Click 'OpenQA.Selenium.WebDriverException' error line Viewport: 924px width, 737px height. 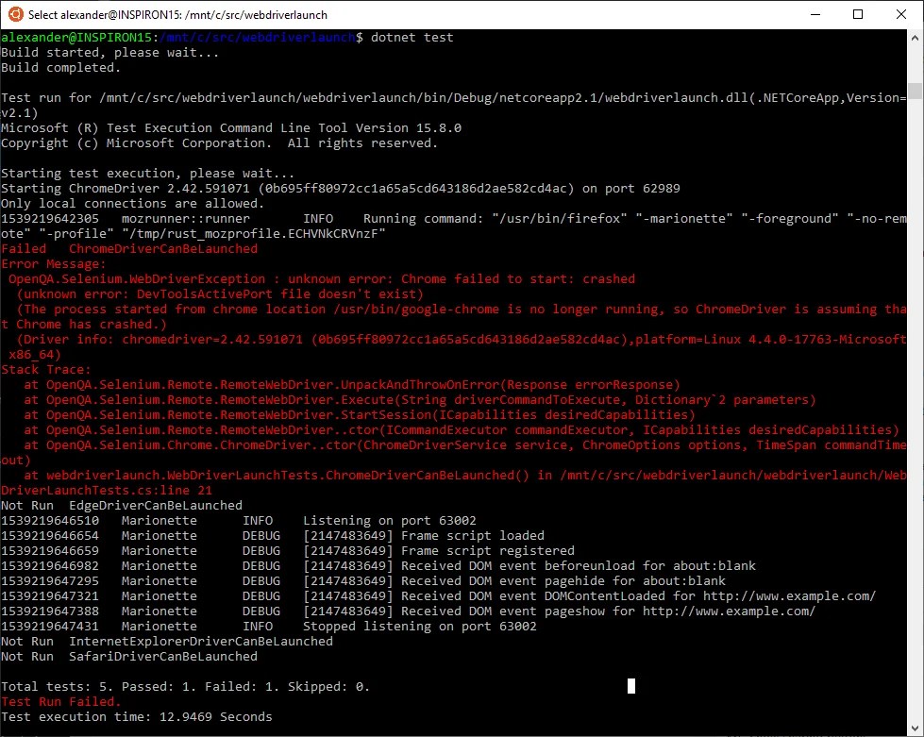[x=322, y=278]
